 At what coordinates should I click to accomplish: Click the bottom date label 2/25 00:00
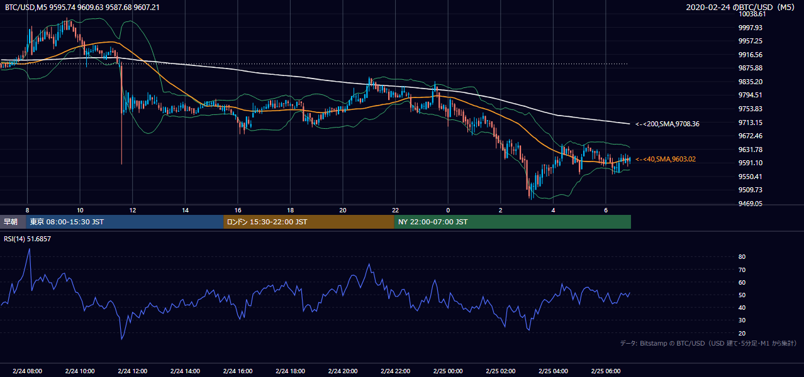click(x=448, y=371)
